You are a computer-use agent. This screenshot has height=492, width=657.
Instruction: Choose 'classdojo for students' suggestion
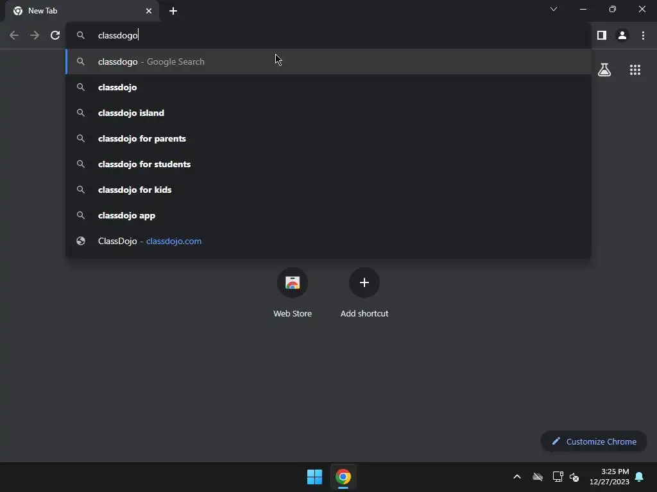click(328, 164)
